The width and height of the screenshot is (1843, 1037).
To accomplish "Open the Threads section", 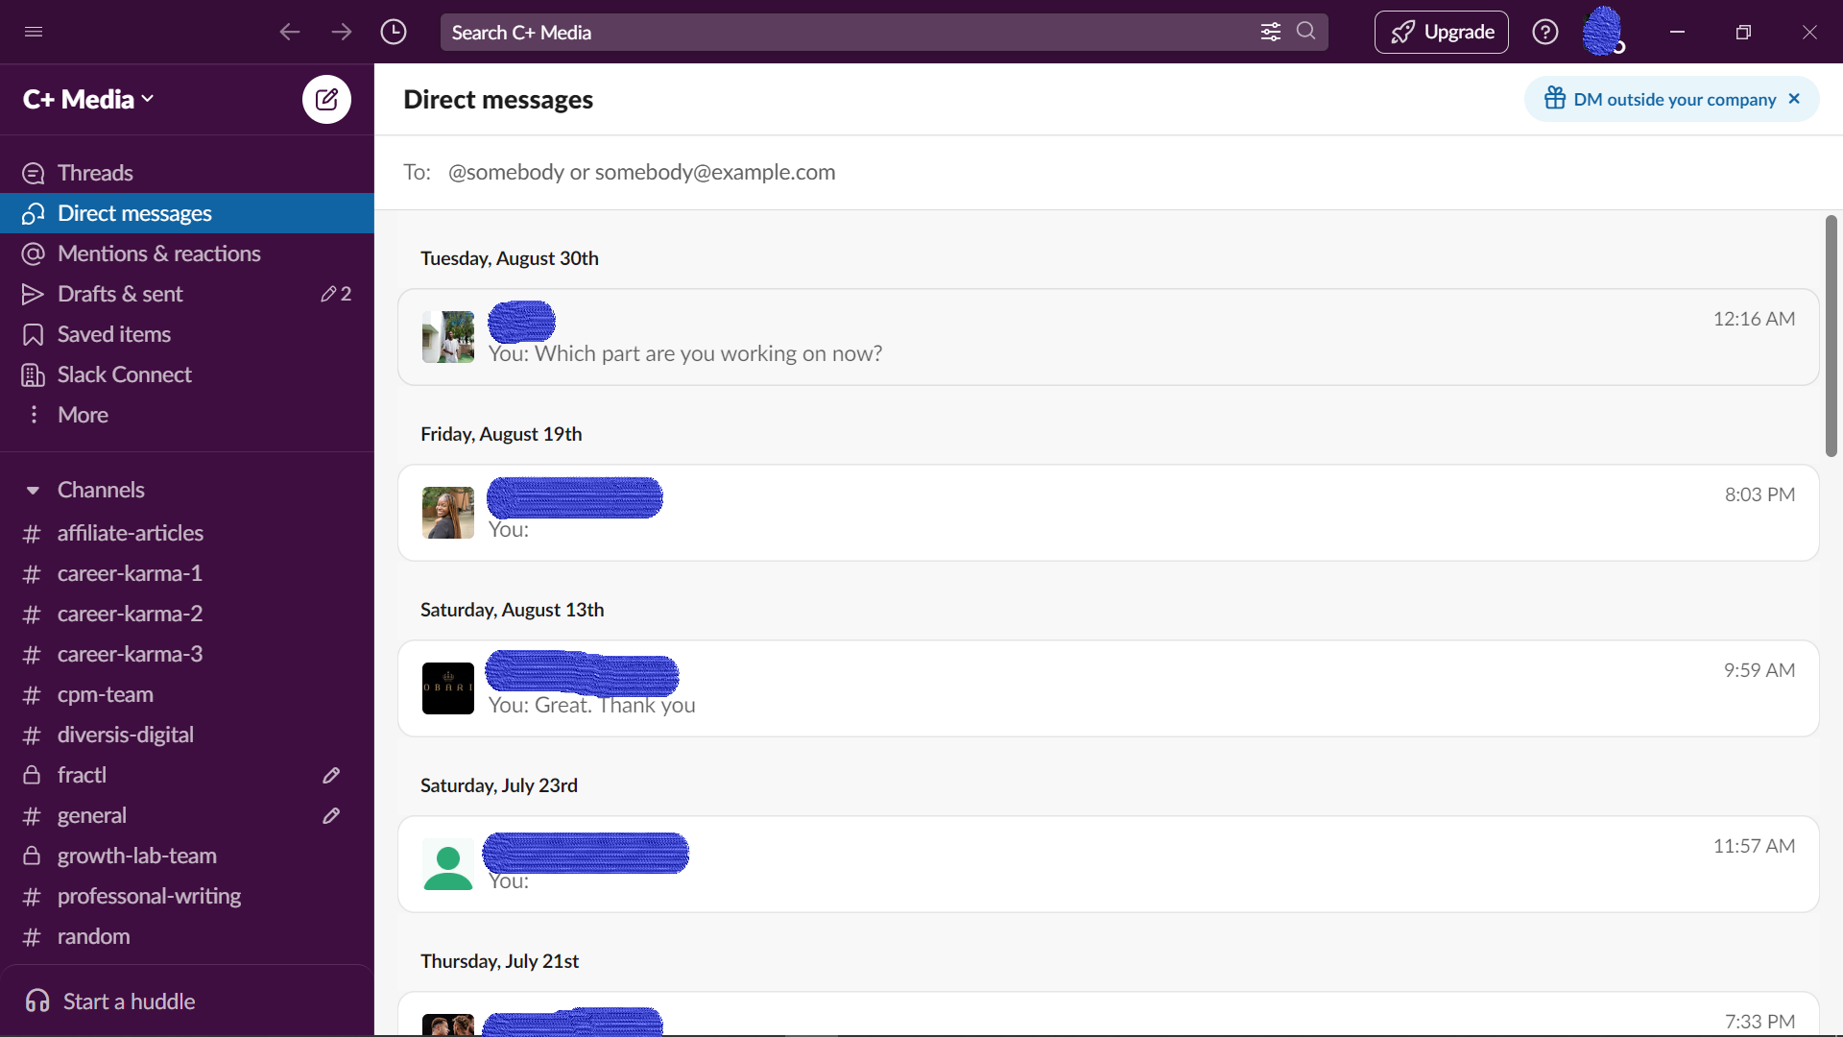I will click(x=95, y=172).
